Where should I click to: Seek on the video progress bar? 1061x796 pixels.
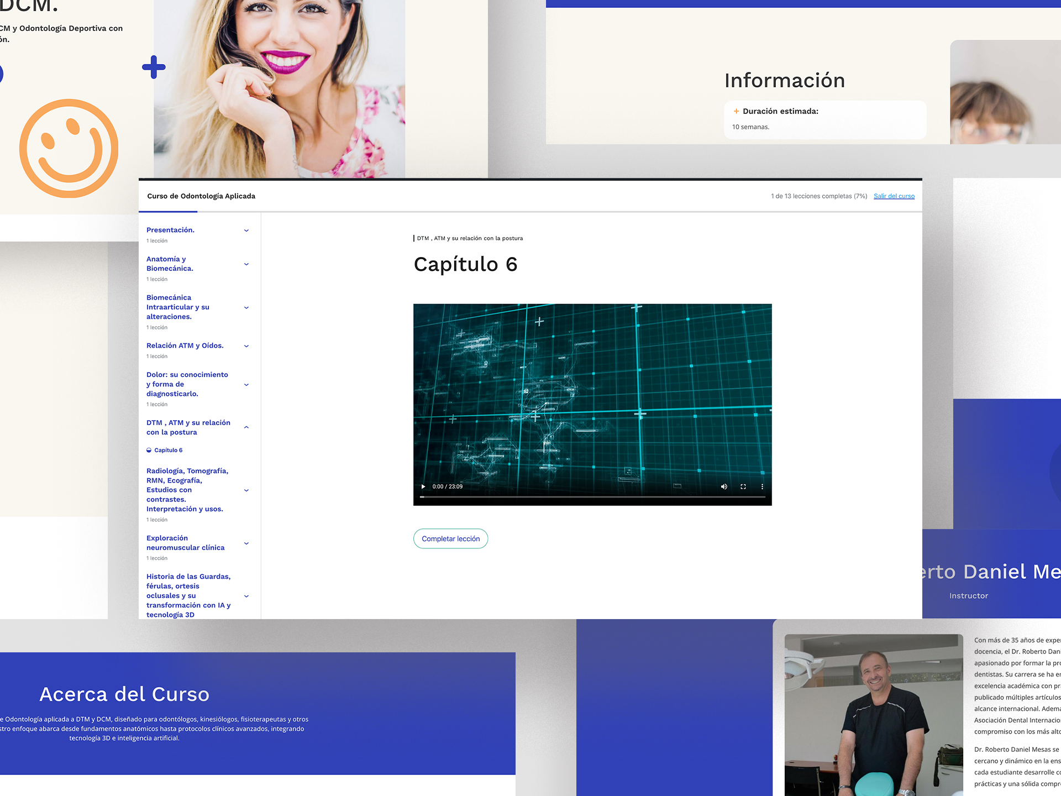591,497
